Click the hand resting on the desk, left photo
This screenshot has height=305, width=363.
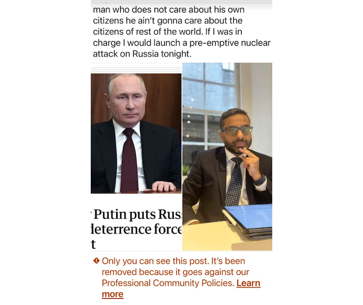[164, 186]
